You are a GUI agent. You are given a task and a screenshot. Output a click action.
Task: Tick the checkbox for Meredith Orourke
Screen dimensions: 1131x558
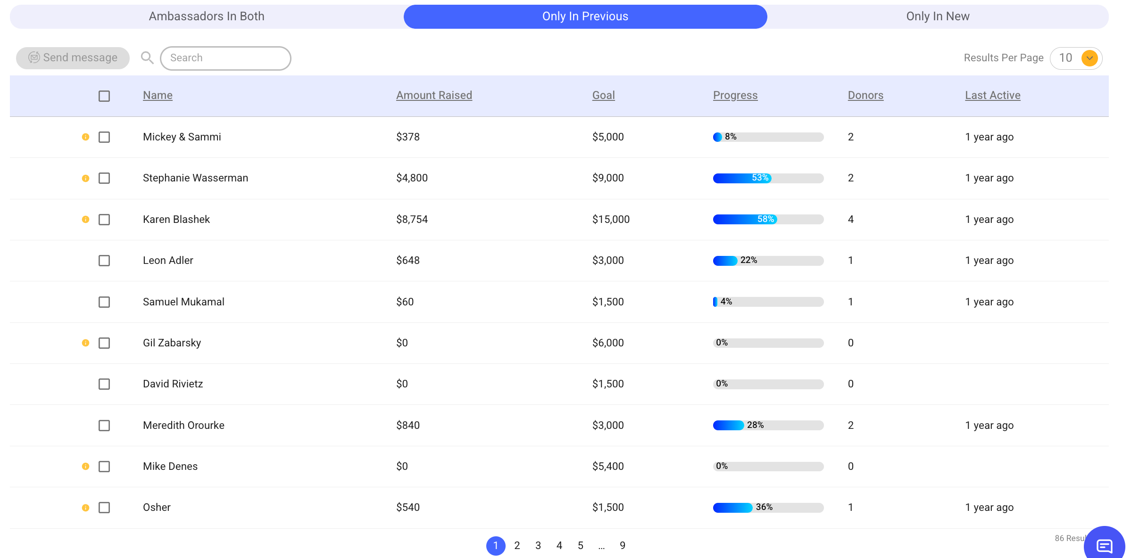coord(104,426)
